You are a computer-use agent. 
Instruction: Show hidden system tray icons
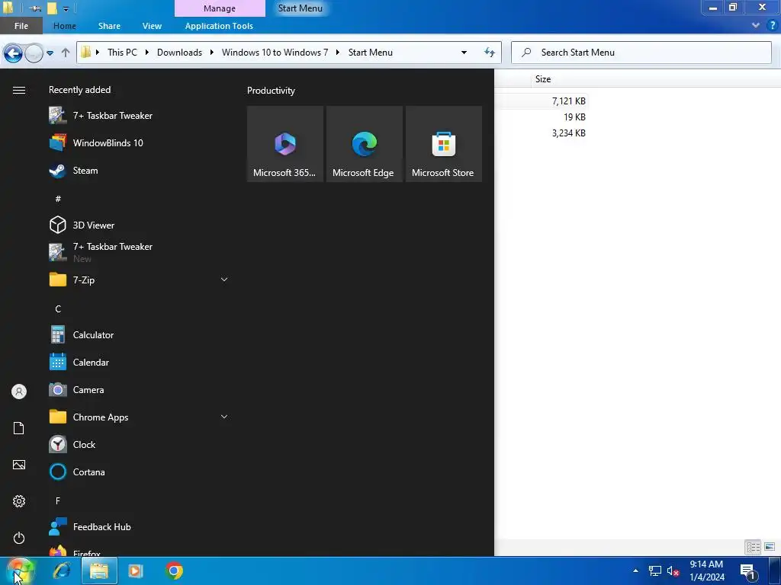[635, 571]
